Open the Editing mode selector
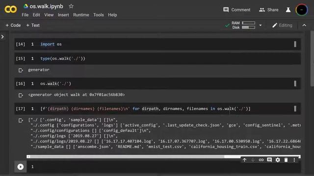Image resolution: width=314 pixels, height=176 pixels. tap(282, 25)
